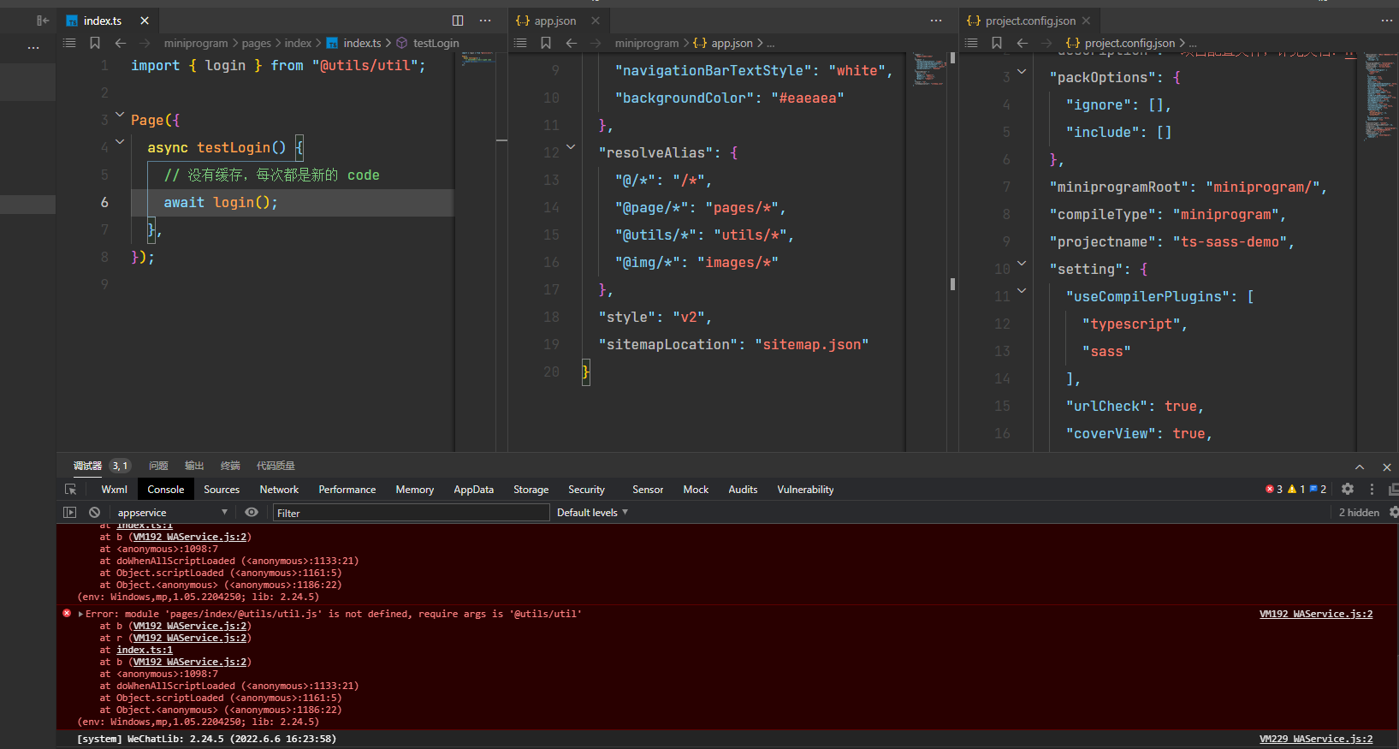Click the testLogin breadcrumb symbol
The image size is (1399, 749).
pyautogui.click(x=436, y=43)
